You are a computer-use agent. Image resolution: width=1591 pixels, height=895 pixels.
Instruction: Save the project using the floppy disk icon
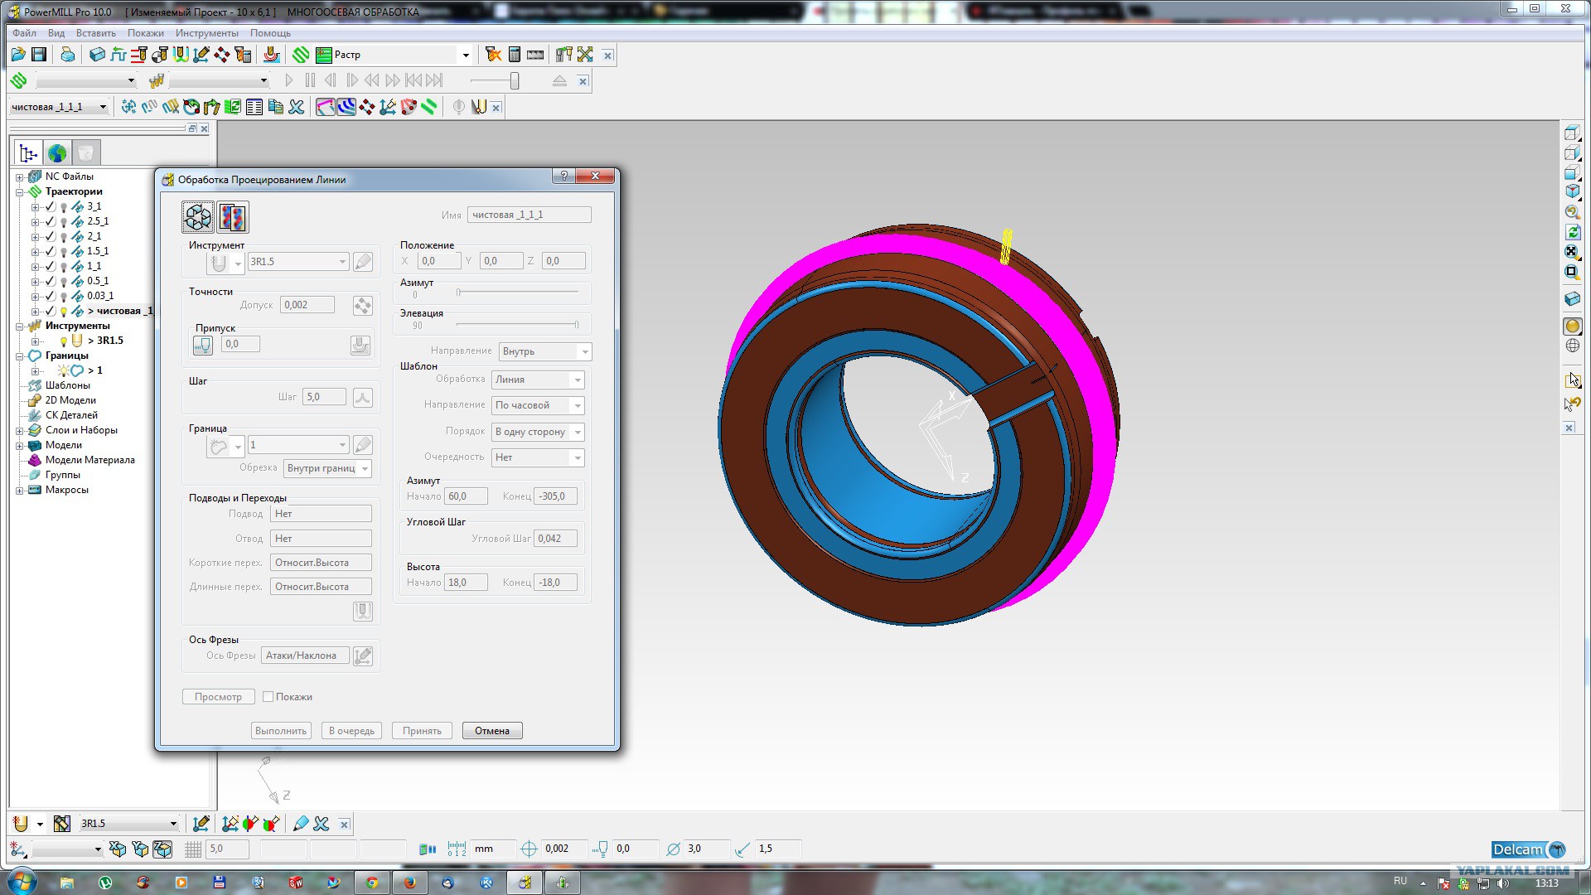click(x=39, y=55)
